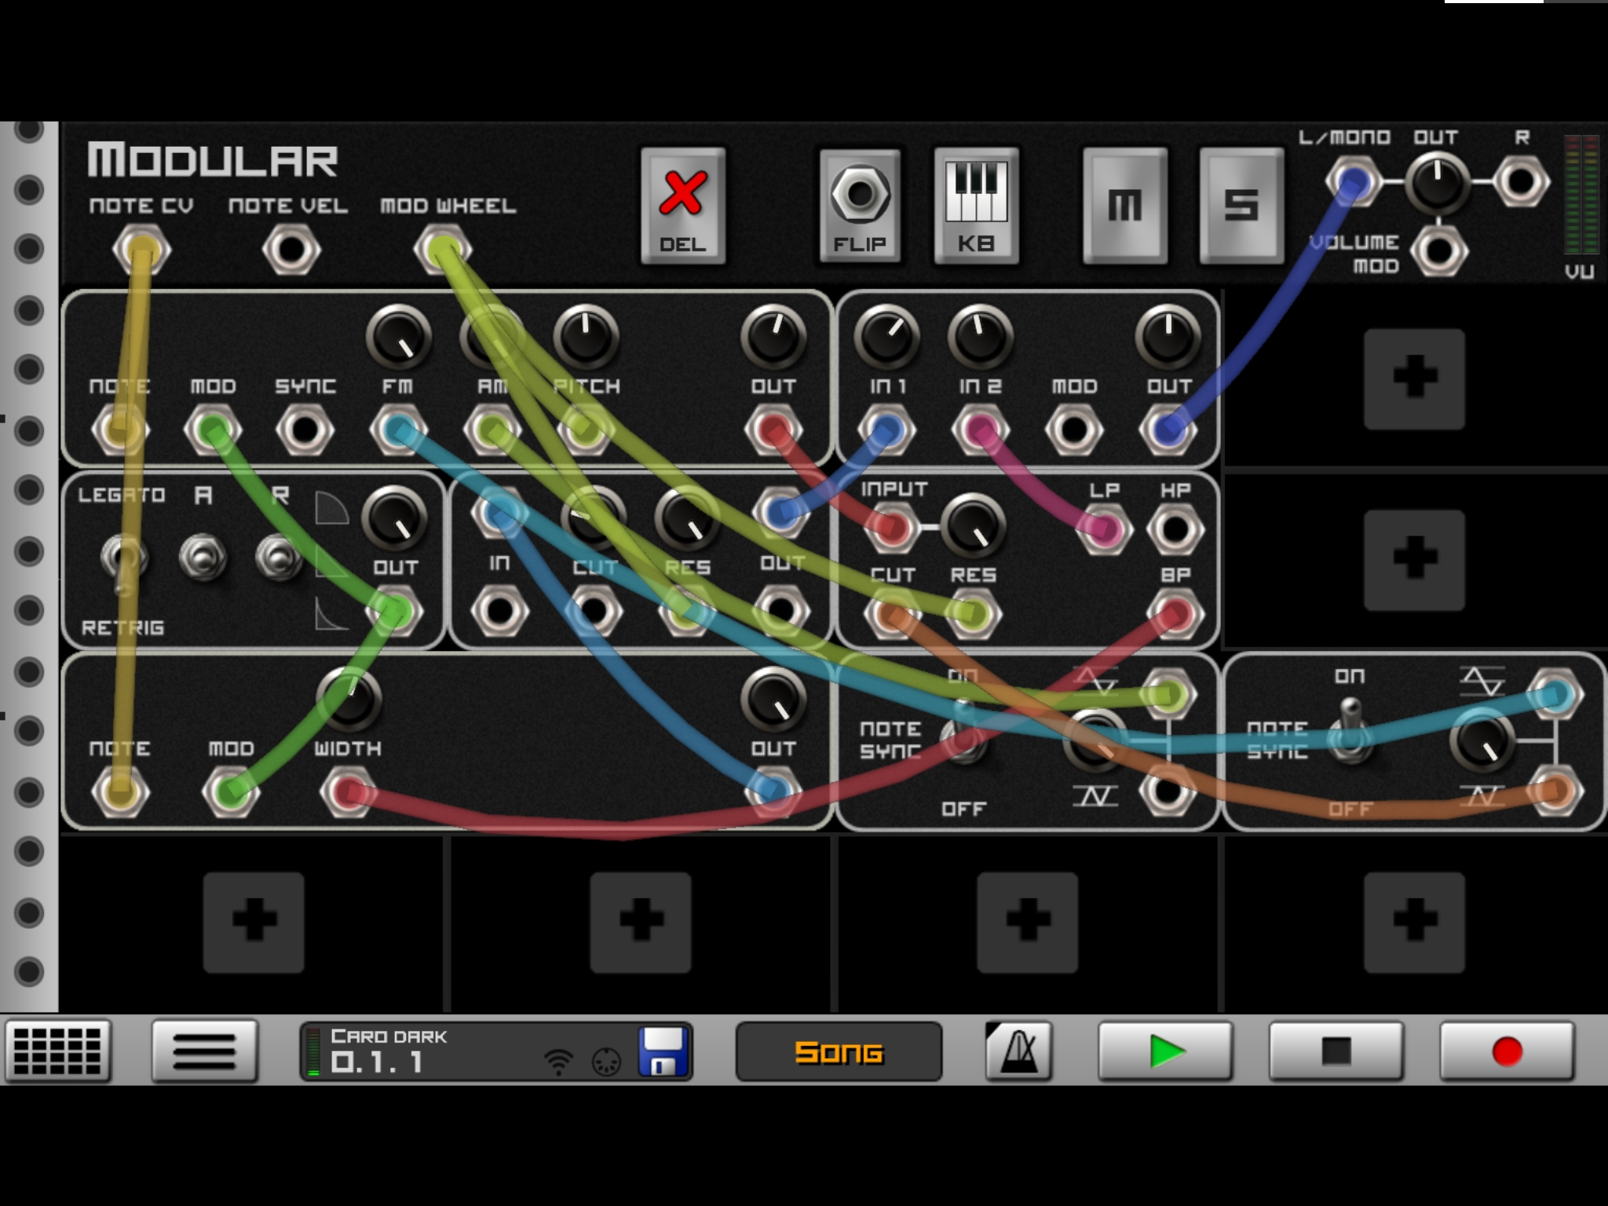1608x1206 pixels.
Task: Start recording with the red record button
Action: [1506, 1051]
